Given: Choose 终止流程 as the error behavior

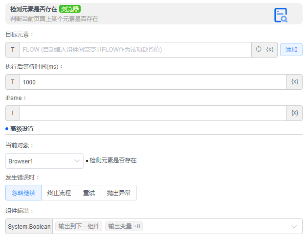Looking at the screenshot, I should (x=59, y=193).
